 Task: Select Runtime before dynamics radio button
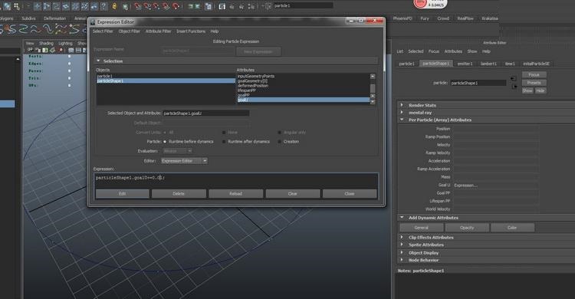pyautogui.click(x=165, y=142)
